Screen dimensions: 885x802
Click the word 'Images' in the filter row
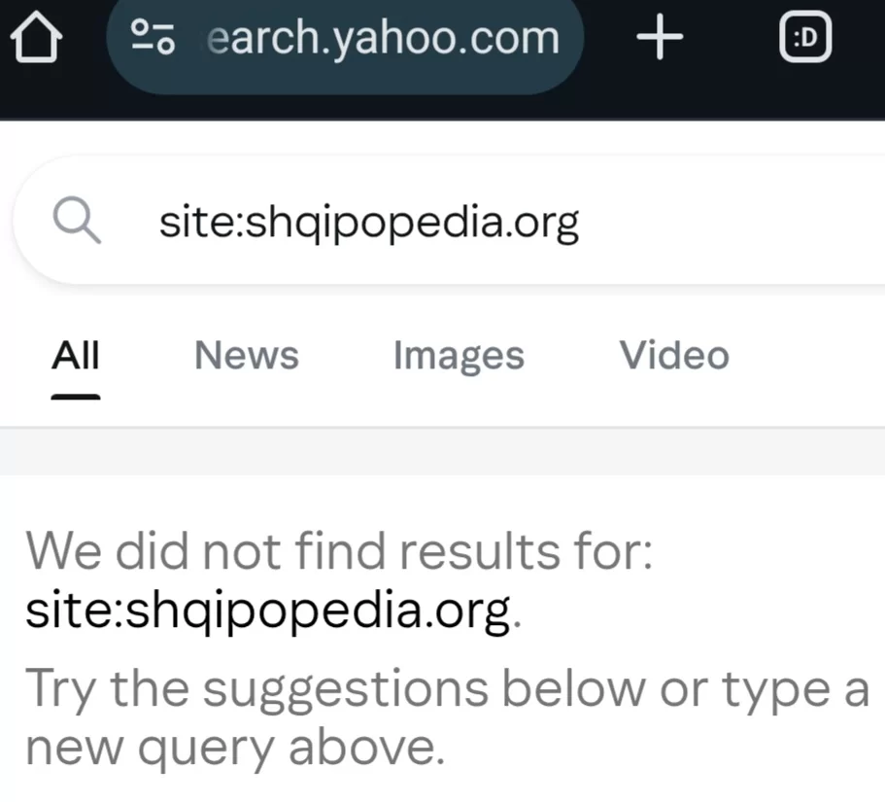pos(459,356)
